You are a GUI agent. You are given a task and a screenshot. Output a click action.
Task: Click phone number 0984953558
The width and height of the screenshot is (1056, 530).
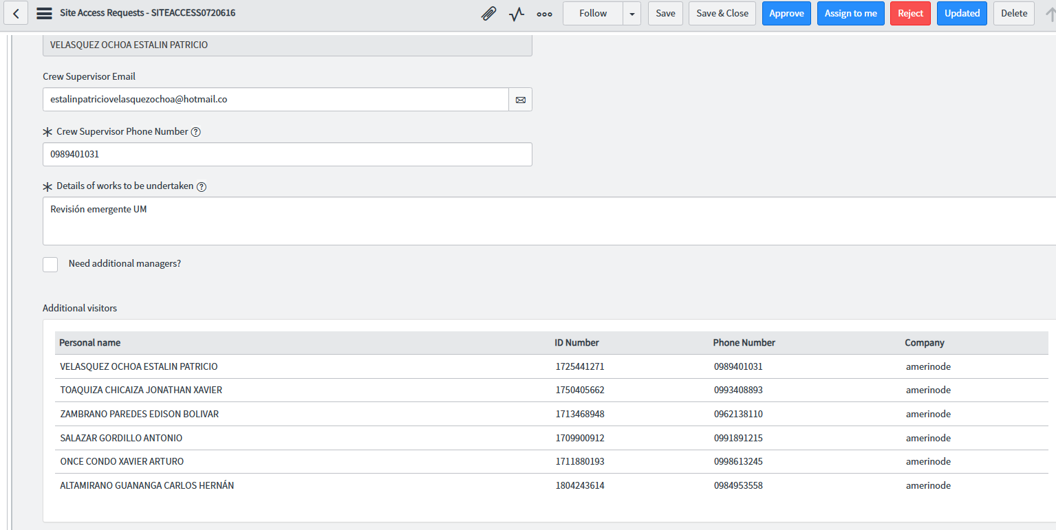point(738,486)
